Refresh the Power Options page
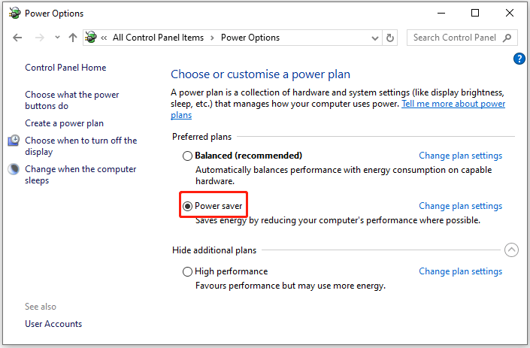Image resolution: width=530 pixels, height=348 pixels. pos(389,38)
